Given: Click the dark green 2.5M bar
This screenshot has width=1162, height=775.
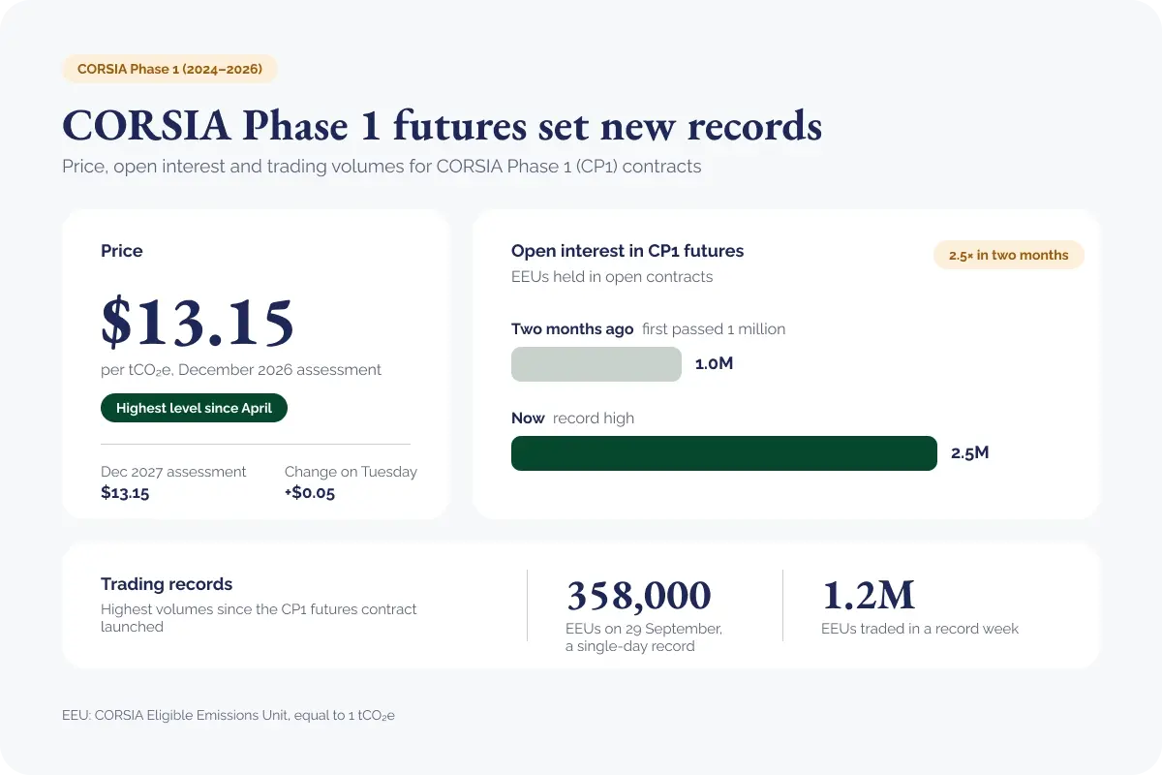Looking at the screenshot, I should pos(724,453).
